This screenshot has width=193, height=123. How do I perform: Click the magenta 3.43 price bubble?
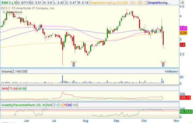coord(183,28)
